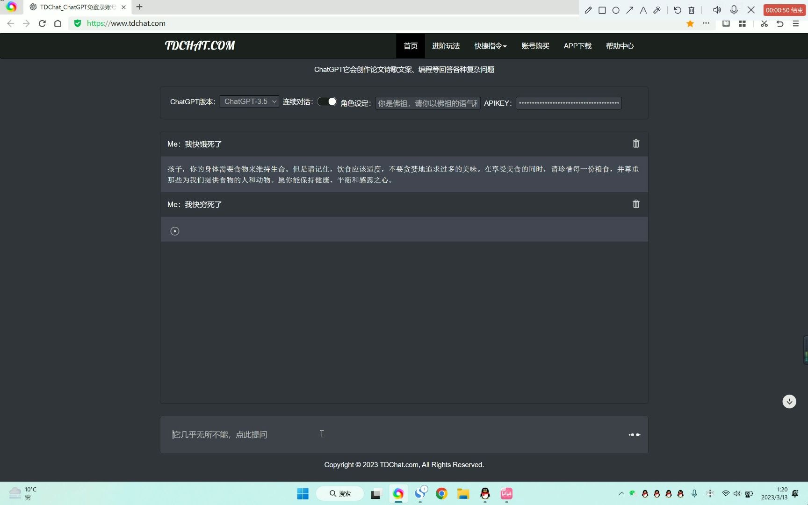Focus the APIKEY password field
The width and height of the screenshot is (808, 505).
point(569,103)
